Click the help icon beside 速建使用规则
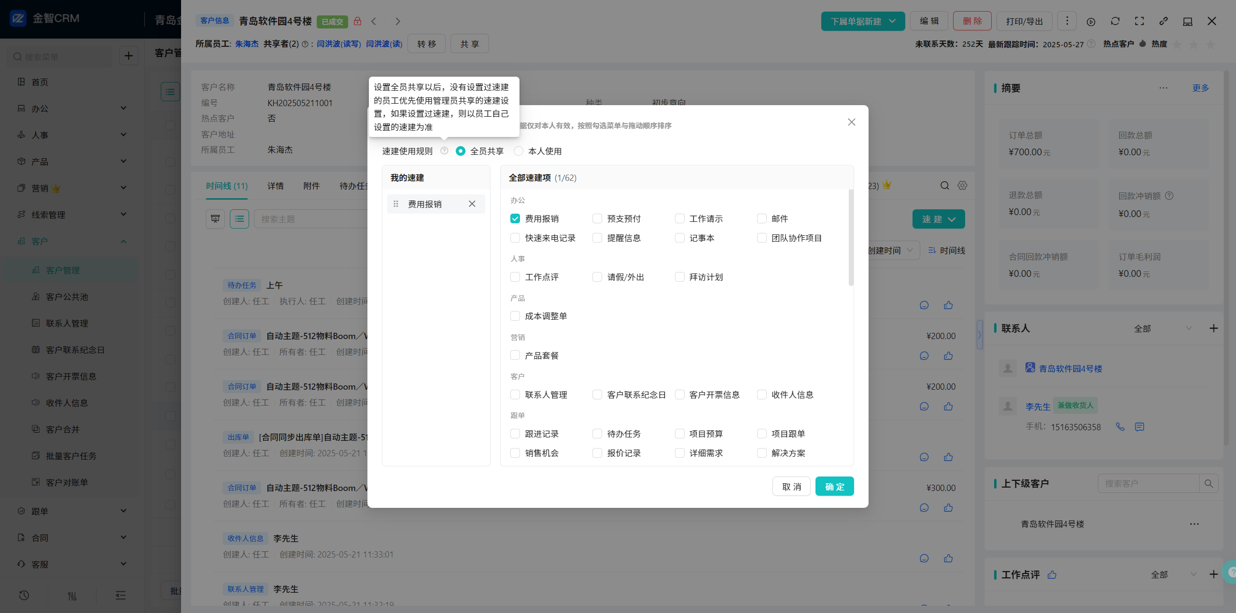Viewport: 1236px width, 613px height. [x=444, y=151]
